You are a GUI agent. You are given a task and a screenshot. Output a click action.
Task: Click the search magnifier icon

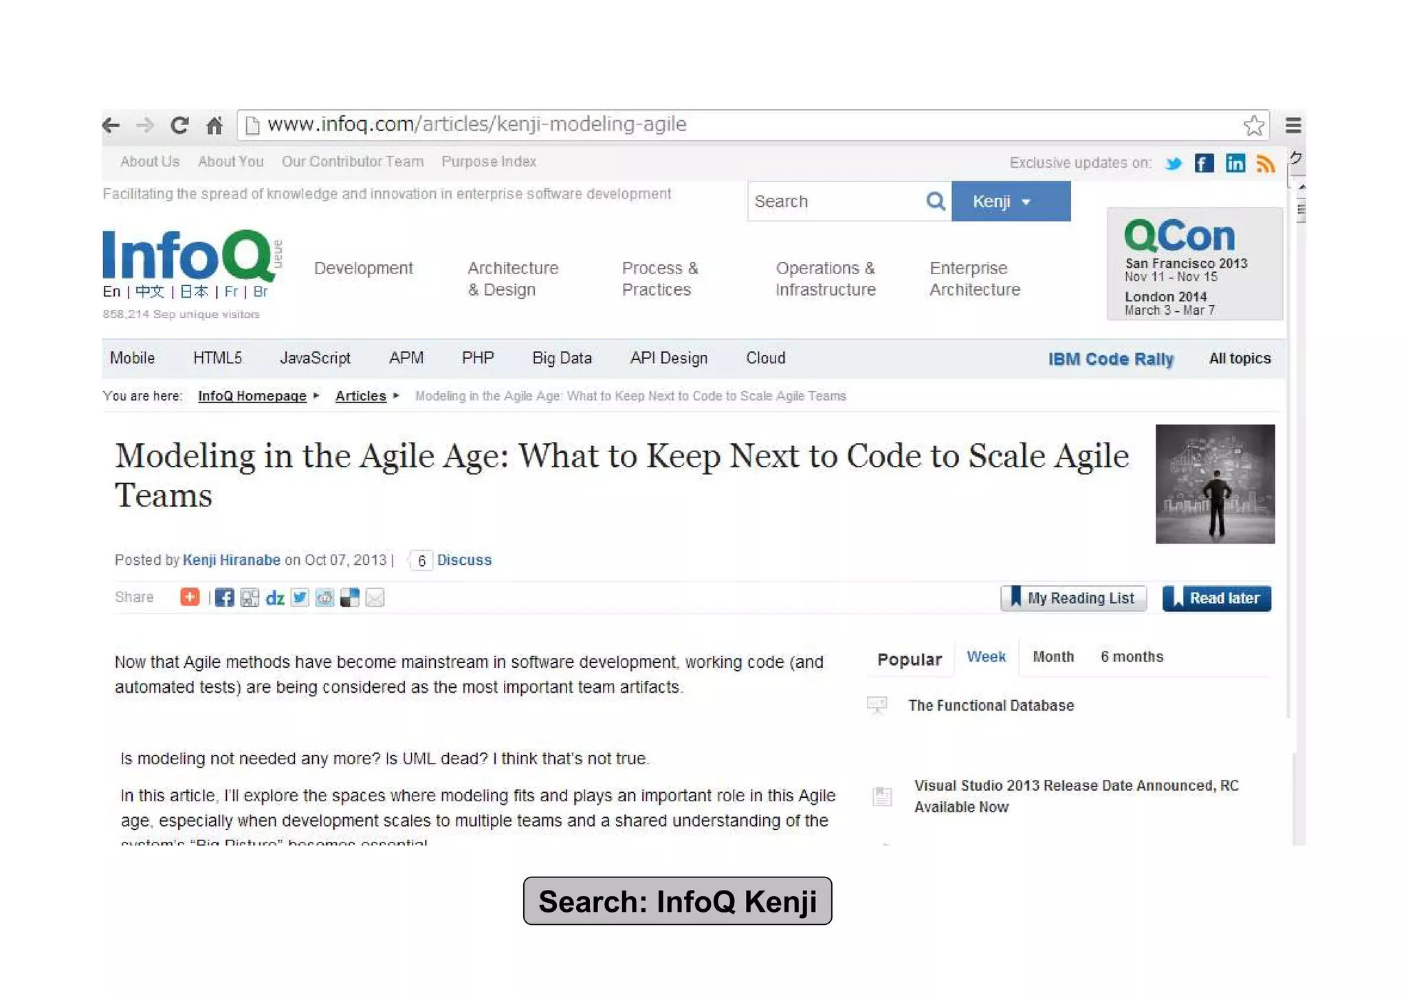pos(935,201)
